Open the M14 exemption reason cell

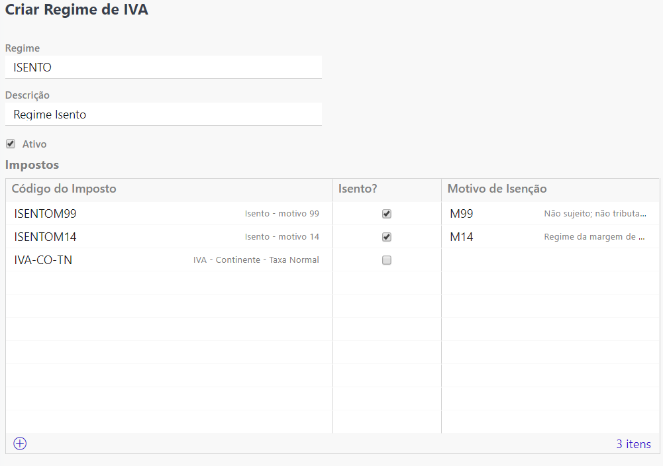point(462,237)
